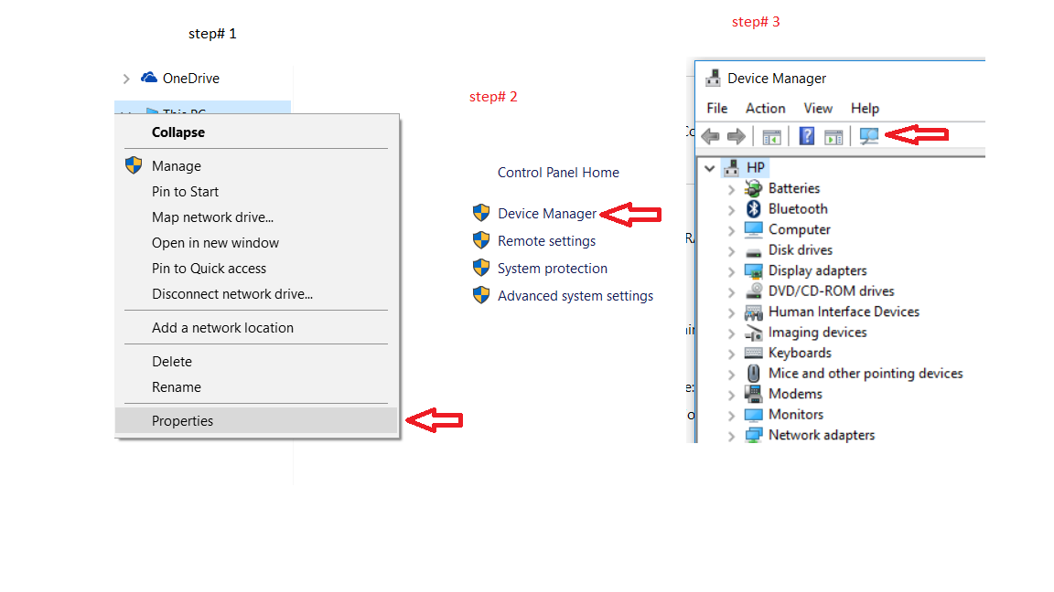Image resolution: width=1054 pixels, height=592 pixels.
Task: Expand the Keyboards category
Action: (x=731, y=354)
